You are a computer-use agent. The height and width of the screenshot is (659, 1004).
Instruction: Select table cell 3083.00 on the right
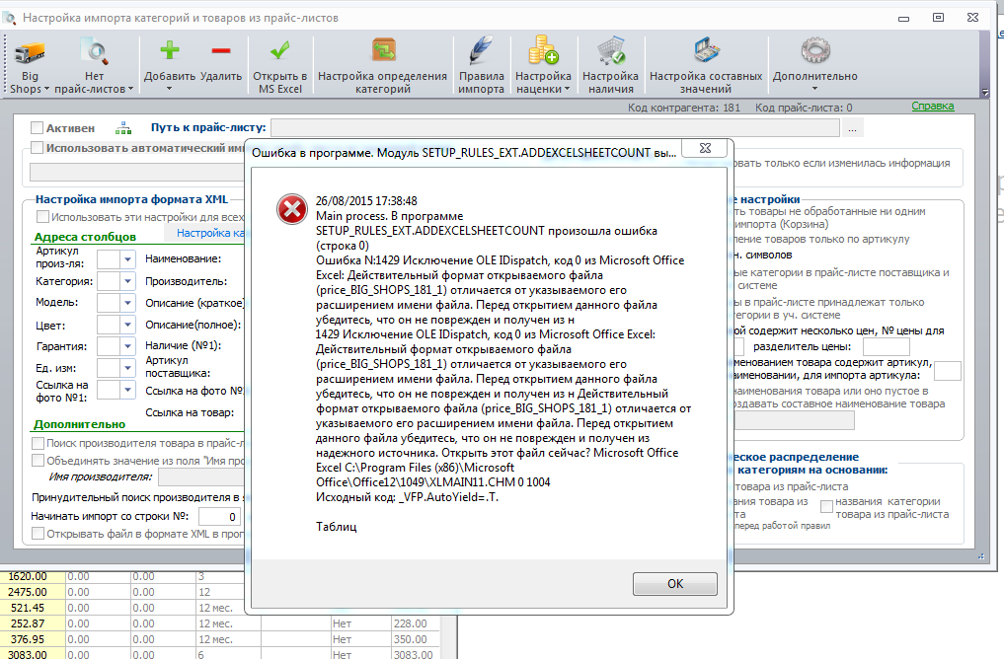coord(415,654)
